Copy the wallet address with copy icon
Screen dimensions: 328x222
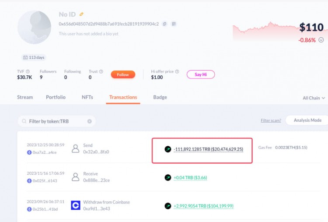(164, 24)
